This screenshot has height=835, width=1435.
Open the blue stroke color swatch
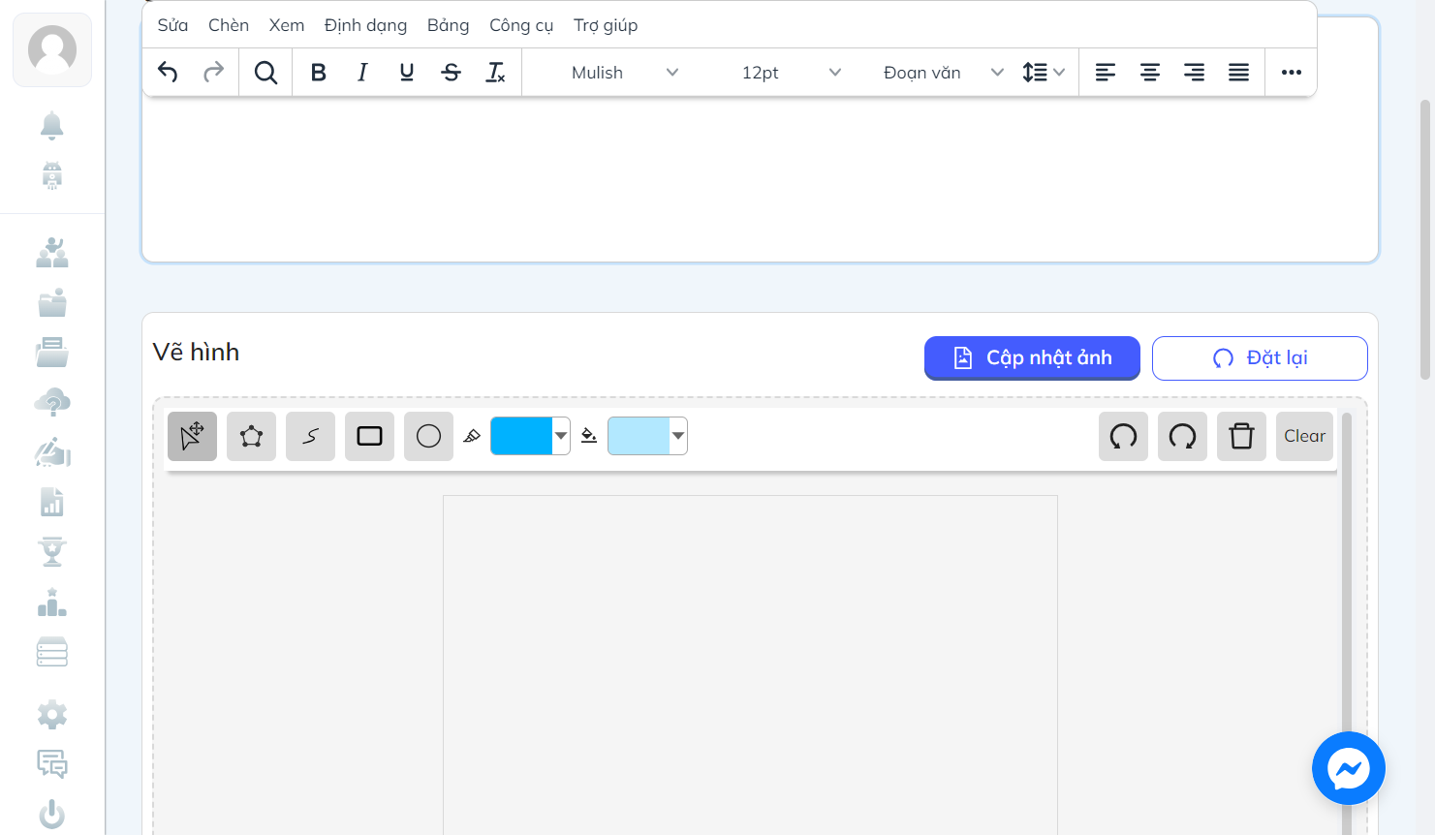pos(530,436)
